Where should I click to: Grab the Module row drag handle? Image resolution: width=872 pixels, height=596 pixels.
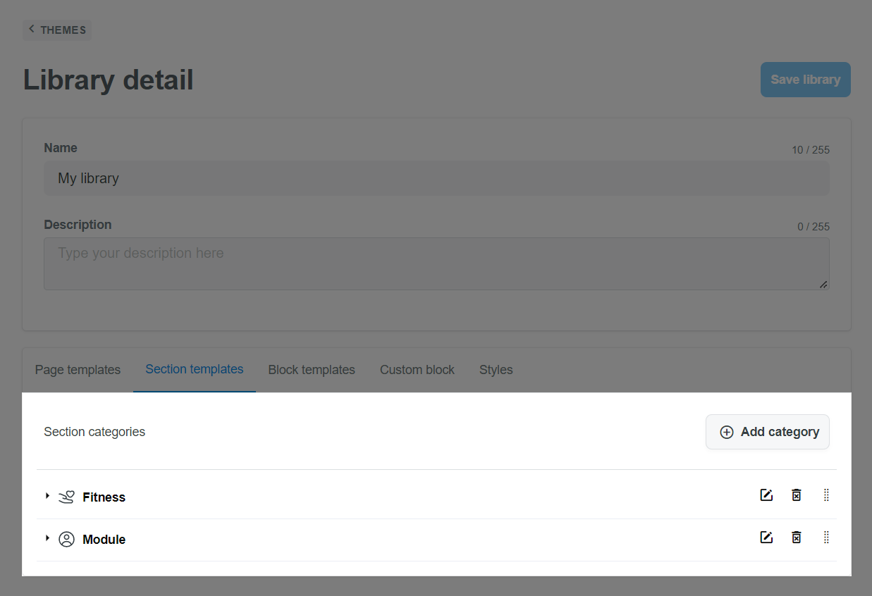(x=826, y=538)
